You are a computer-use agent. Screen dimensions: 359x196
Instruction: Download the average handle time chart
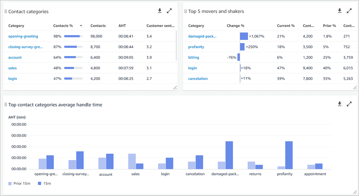click(x=339, y=104)
